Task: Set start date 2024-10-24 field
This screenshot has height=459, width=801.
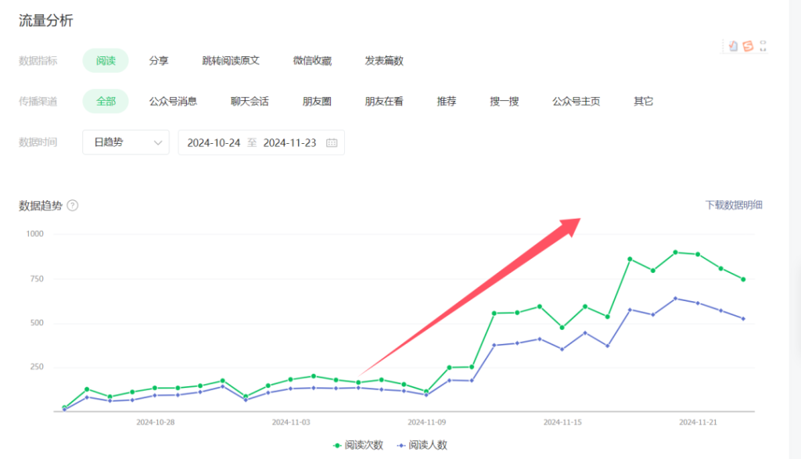Action: click(x=214, y=143)
